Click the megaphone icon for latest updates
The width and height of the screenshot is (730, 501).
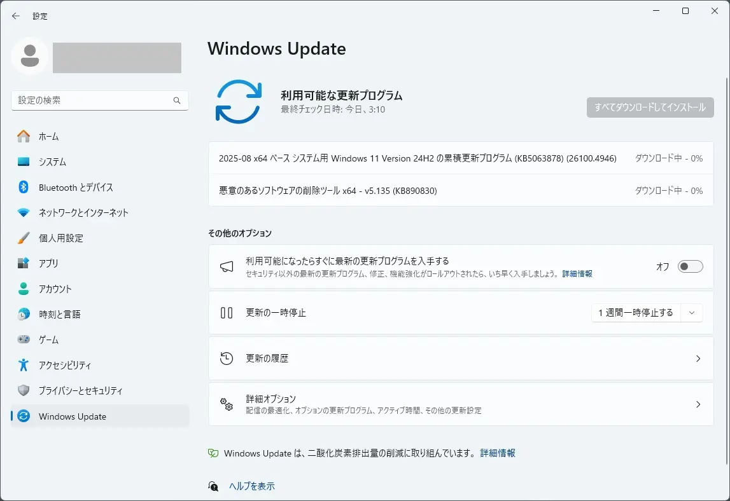227,266
